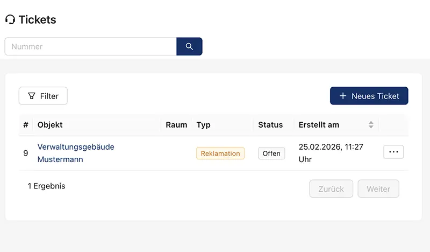Go to the next page with Weiter
The width and height of the screenshot is (430, 252).
coord(378,189)
